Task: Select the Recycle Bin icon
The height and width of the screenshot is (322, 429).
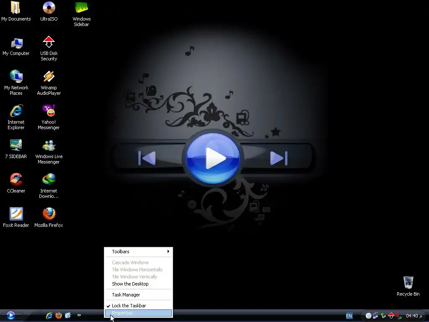Action: point(408,282)
